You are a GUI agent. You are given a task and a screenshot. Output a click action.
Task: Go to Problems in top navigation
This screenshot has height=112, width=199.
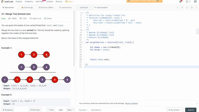29,2
